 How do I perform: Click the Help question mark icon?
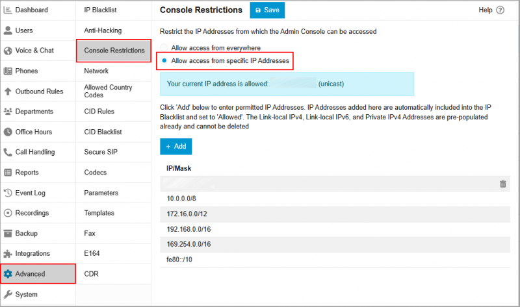tap(500, 10)
